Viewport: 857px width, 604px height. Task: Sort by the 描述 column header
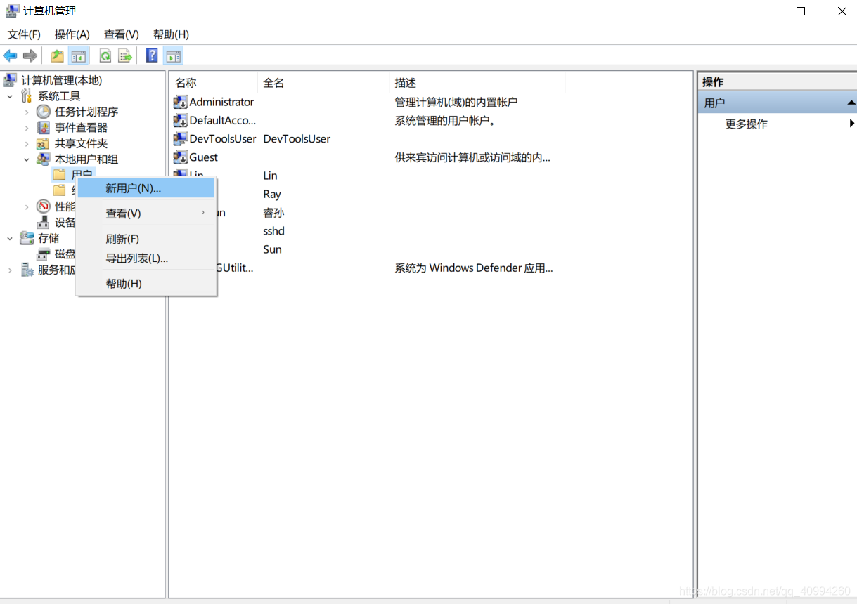coord(477,83)
